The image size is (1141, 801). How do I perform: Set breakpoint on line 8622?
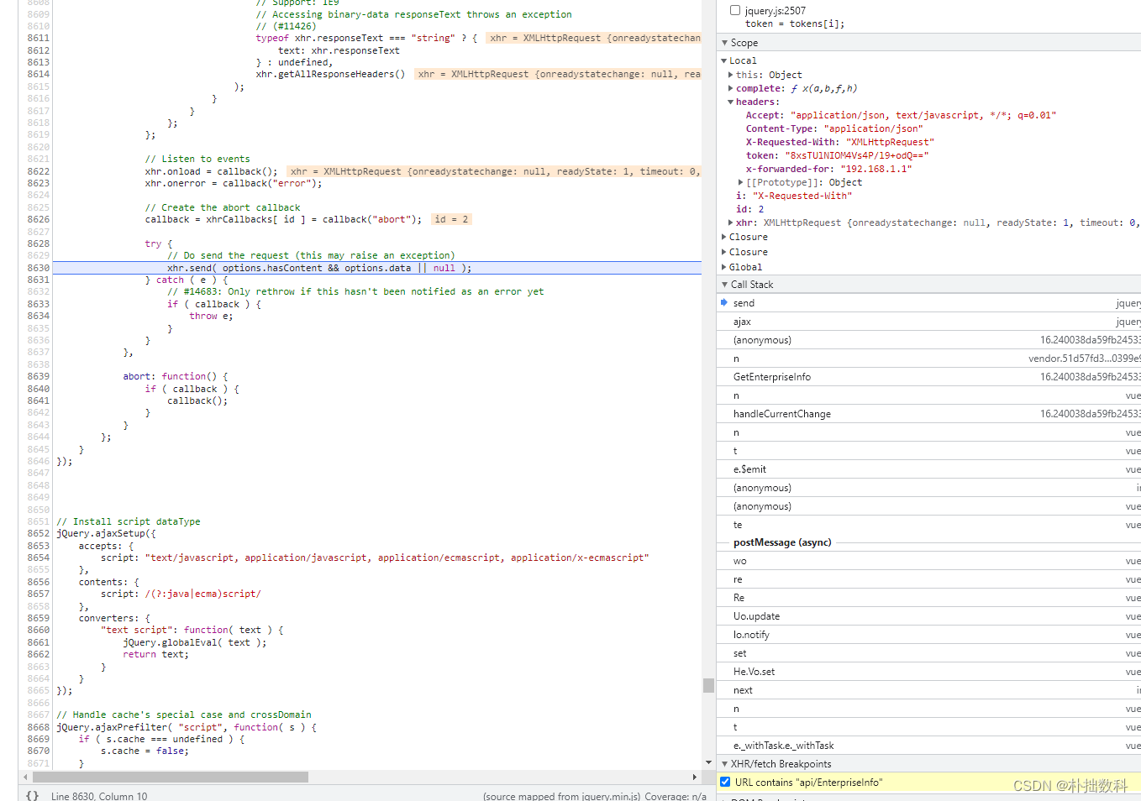pyautogui.click(x=38, y=171)
